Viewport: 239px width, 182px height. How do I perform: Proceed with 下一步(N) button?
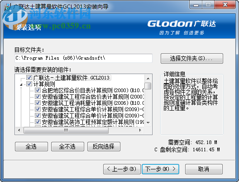point(160,169)
